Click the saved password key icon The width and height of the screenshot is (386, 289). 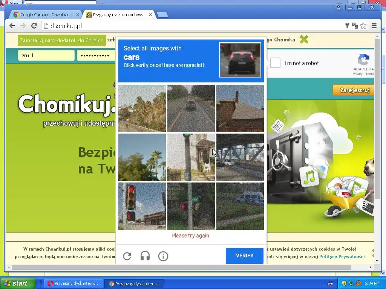347,26
